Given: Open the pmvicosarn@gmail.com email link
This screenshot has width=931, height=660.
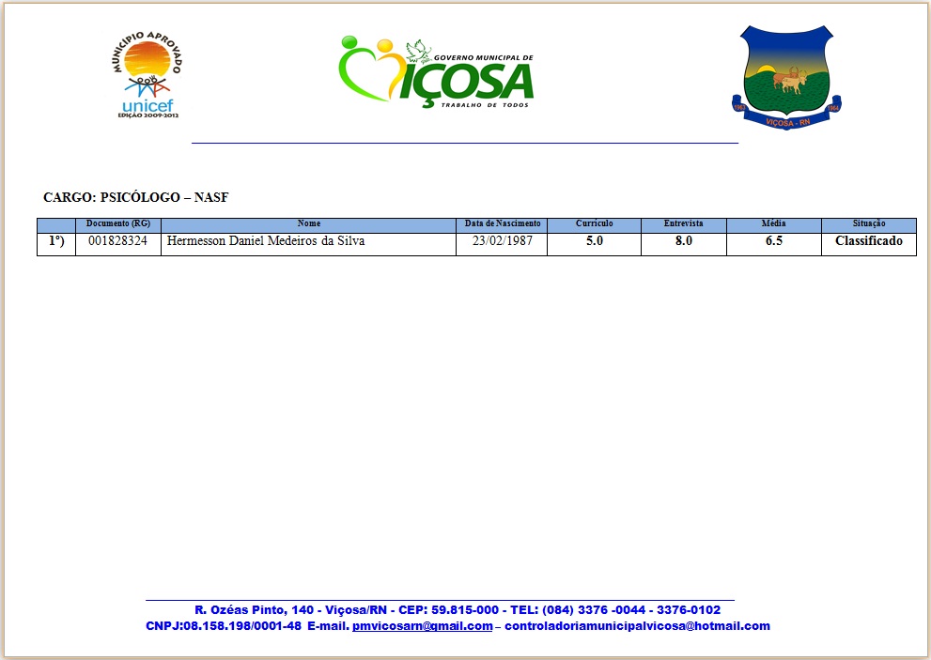Looking at the screenshot, I should (422, 626).
